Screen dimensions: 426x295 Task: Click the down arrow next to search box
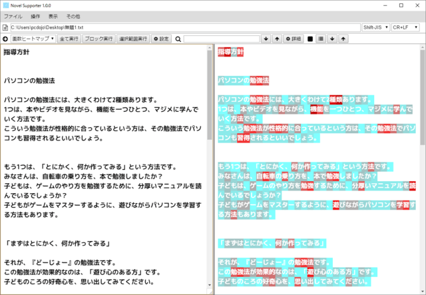(266, 39)
